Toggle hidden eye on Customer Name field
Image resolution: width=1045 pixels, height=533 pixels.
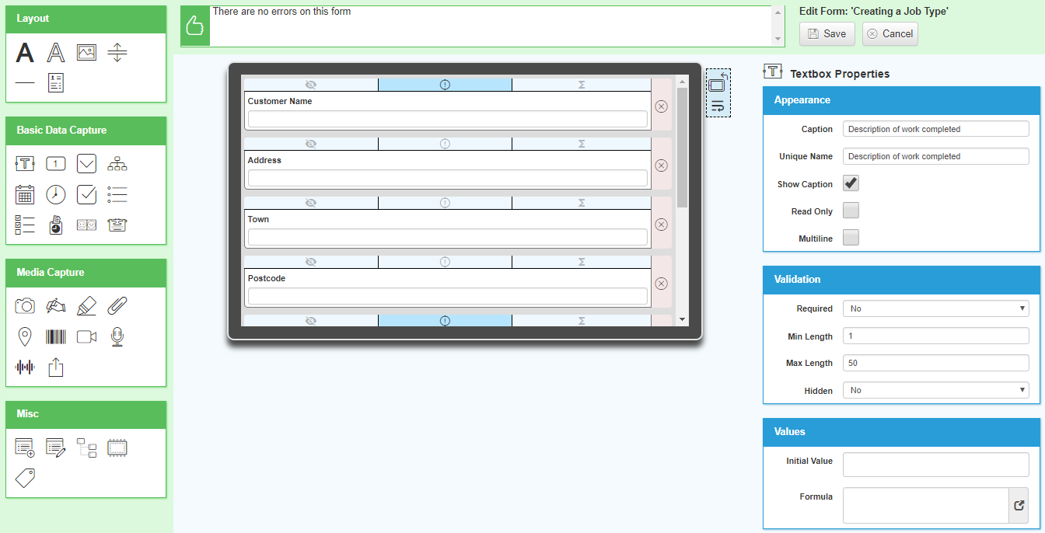[311, 85]
